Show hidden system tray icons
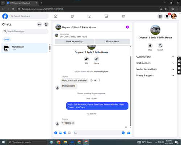Viewport: 181px width, 145px height. coord(156,142)
